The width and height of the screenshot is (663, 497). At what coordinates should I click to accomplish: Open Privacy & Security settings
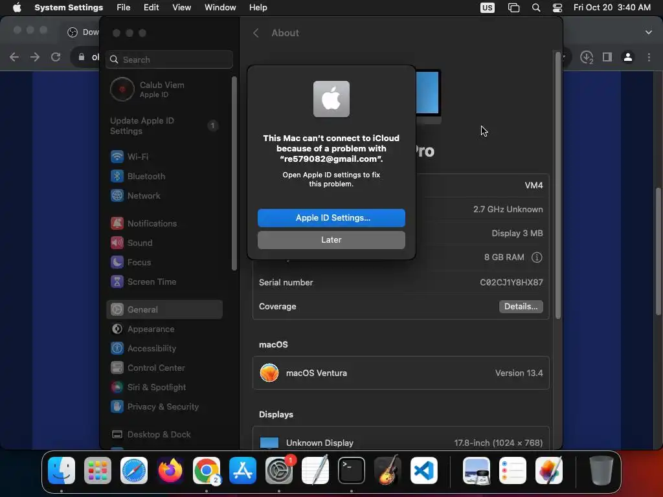click(x=164, y=406)
